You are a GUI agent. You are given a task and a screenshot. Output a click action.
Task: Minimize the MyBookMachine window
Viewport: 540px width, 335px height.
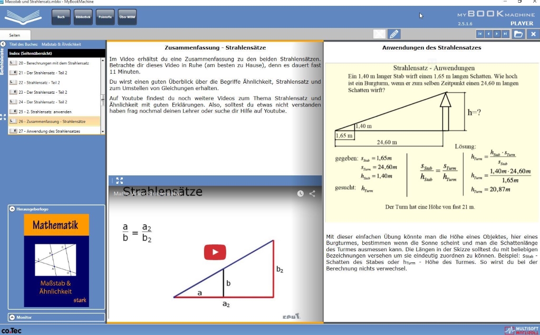505,2
